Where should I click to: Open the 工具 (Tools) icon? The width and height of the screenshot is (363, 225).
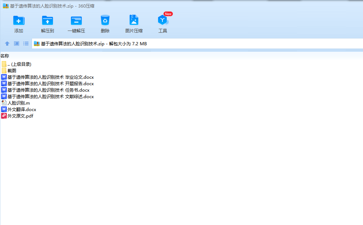click(x=163, y=20)
